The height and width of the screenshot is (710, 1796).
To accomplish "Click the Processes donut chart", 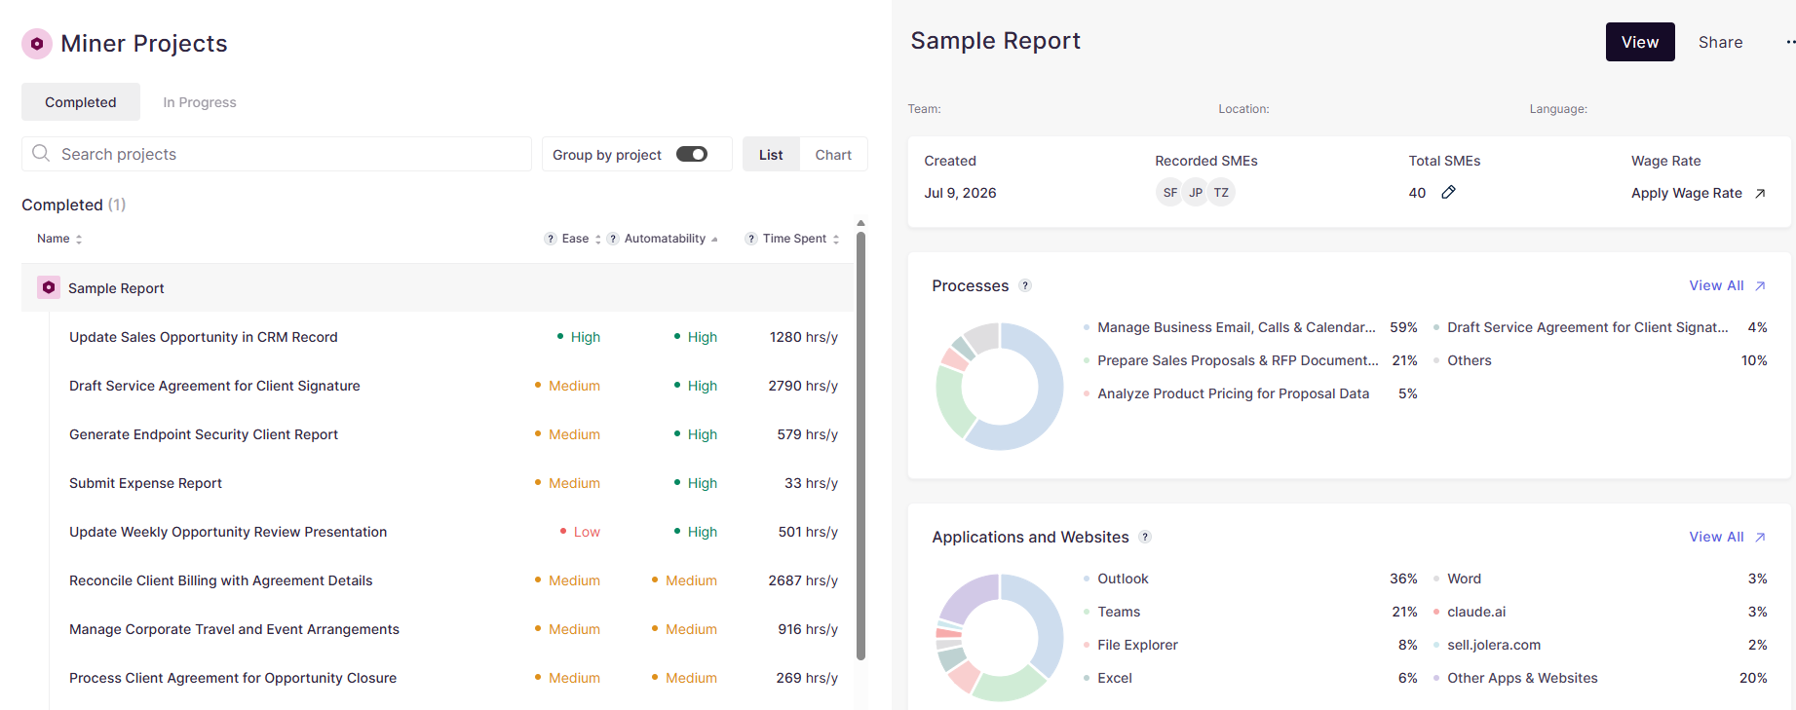I will [1000, 387].
